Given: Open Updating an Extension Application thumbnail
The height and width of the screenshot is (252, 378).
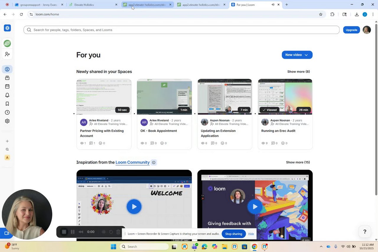Looking at the screenshot, I should click(225, 97).
